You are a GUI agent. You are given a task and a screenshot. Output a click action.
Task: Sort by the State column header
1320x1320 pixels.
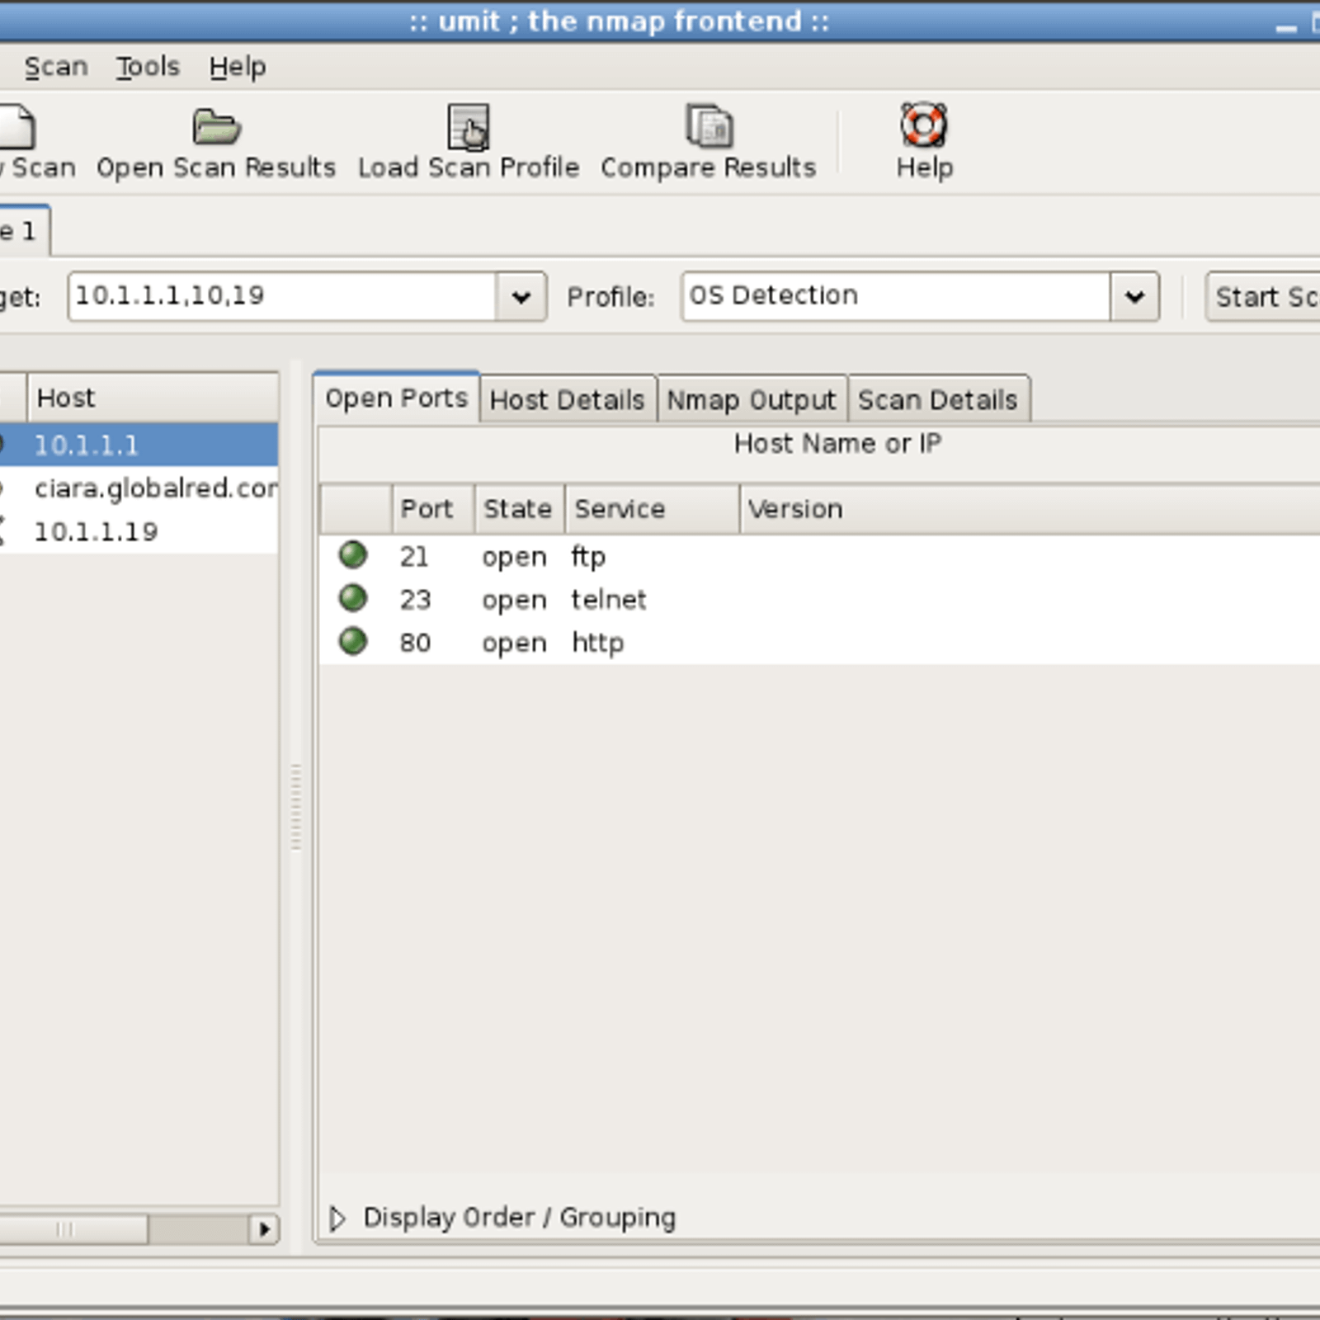pyautogui.click(x=520, y=509)
